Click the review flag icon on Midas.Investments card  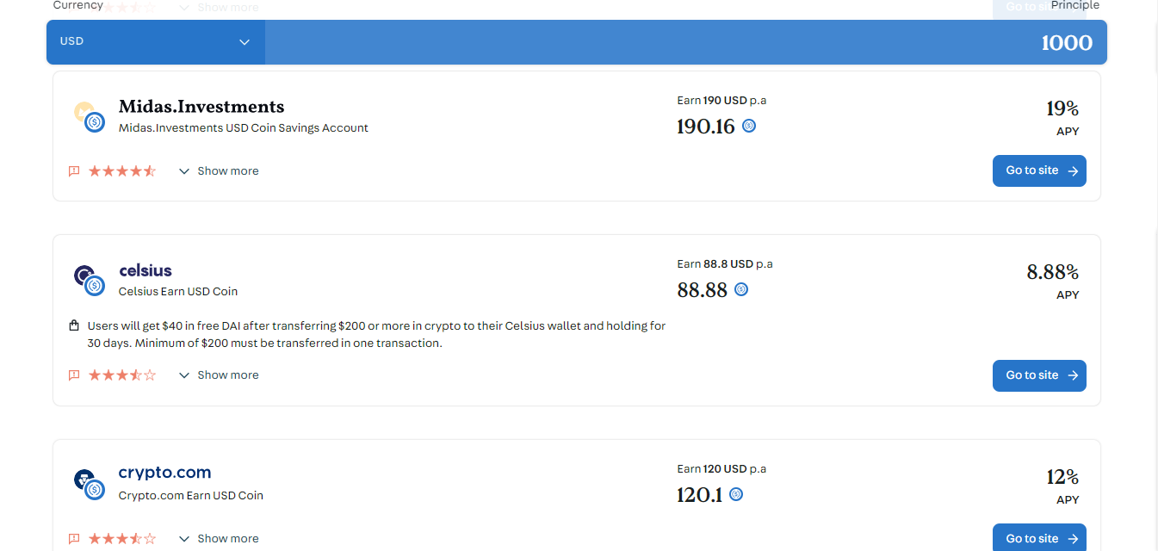[74, 171]
